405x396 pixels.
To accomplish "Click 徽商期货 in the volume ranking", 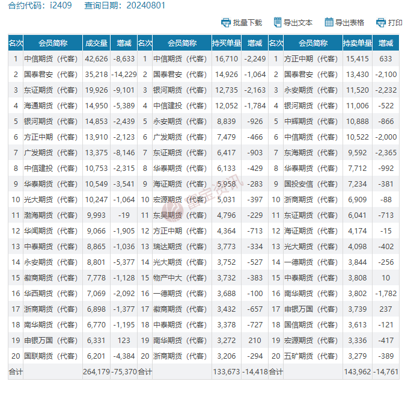I will (x=50, y=278).
